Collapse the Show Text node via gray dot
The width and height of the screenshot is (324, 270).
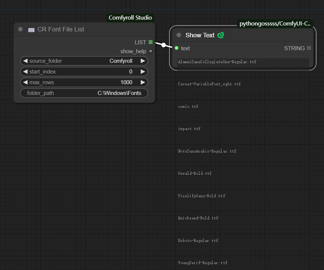[x=179, y=35]
